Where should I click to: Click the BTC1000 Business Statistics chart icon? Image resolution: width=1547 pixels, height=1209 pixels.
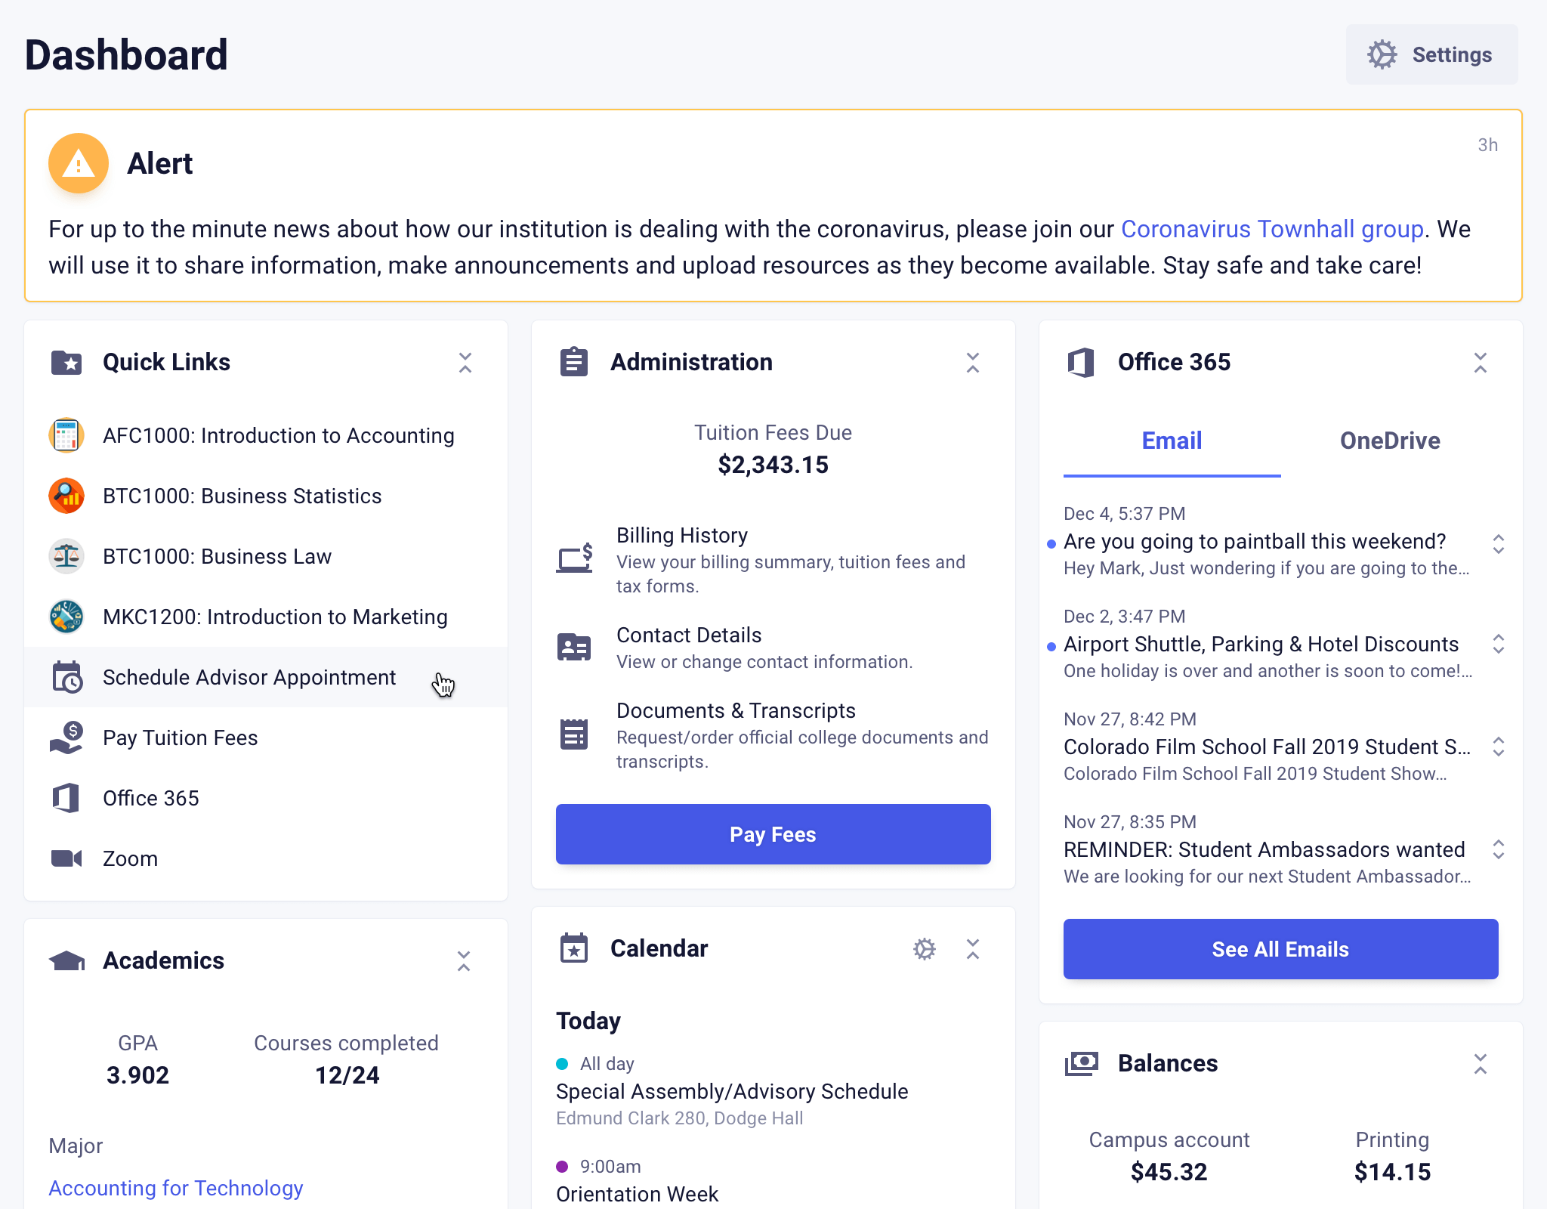point(67,496)
